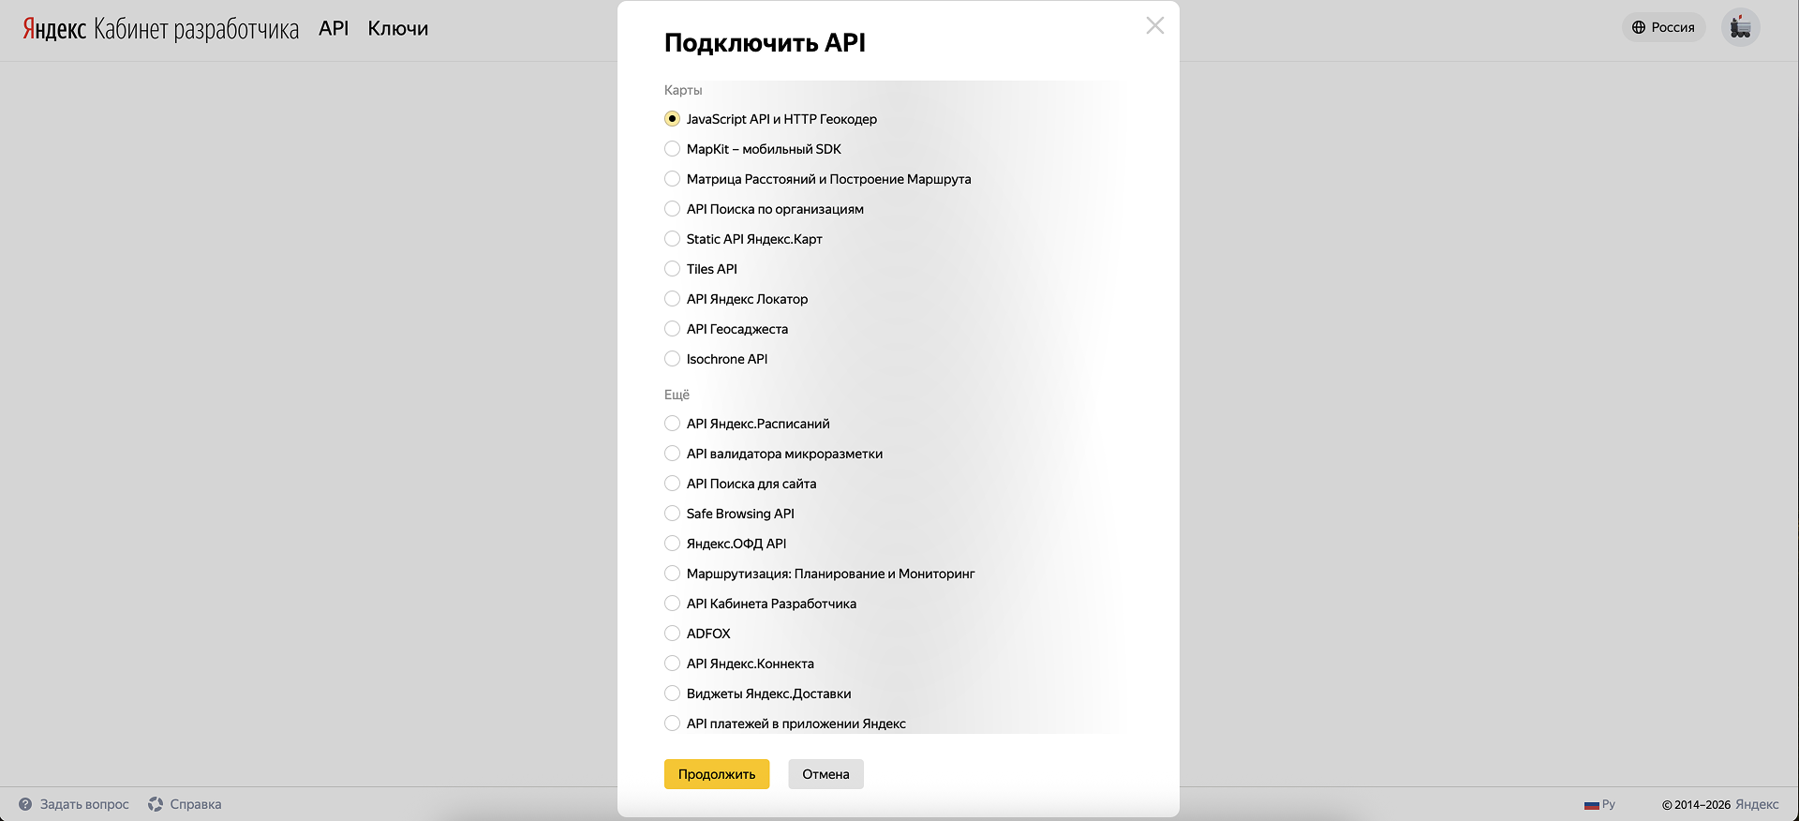The width and height of the screenshot is (1799, 821).
Task: Select API Поиска для сайта
Action: click(x=672, y=484)
